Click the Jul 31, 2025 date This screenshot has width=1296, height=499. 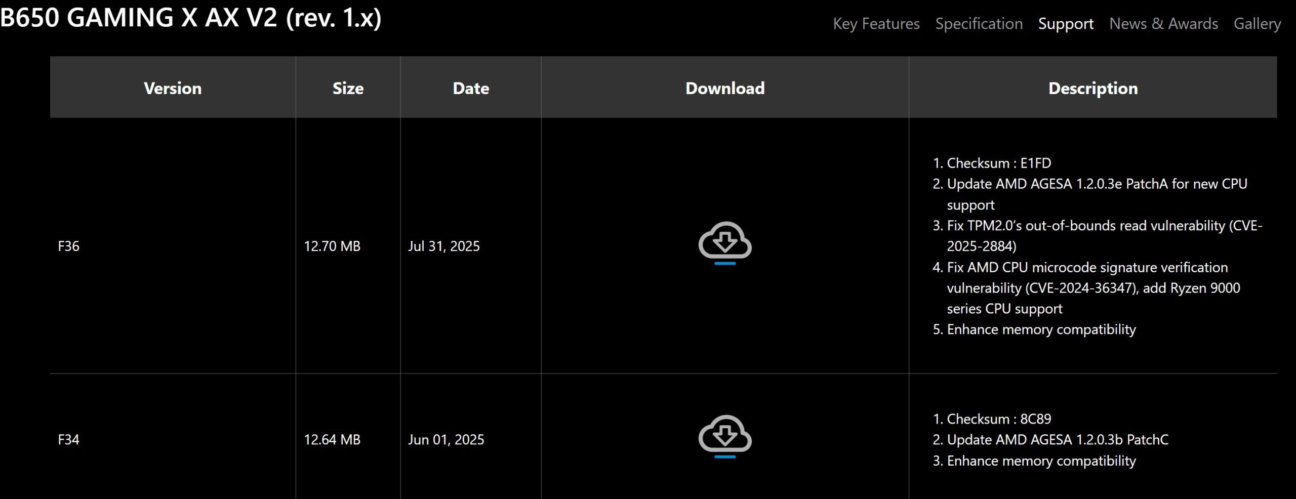coord(444,246)
